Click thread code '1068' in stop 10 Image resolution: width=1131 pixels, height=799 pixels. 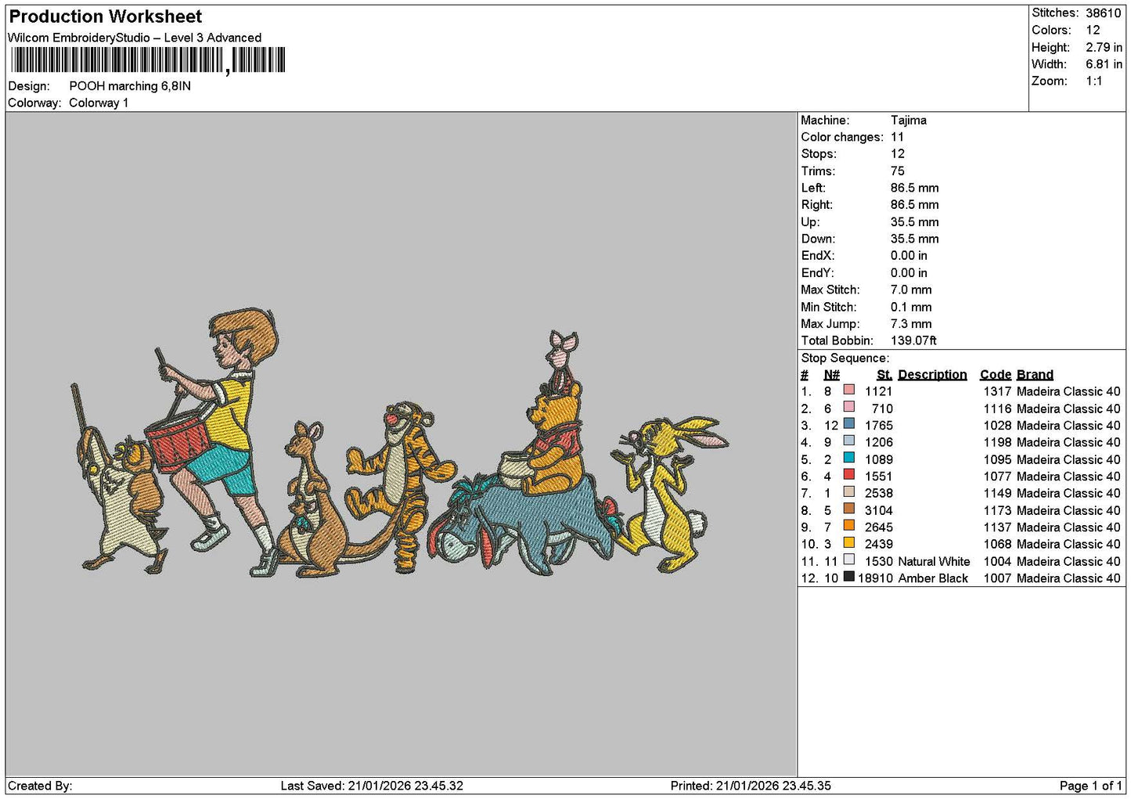997,544
